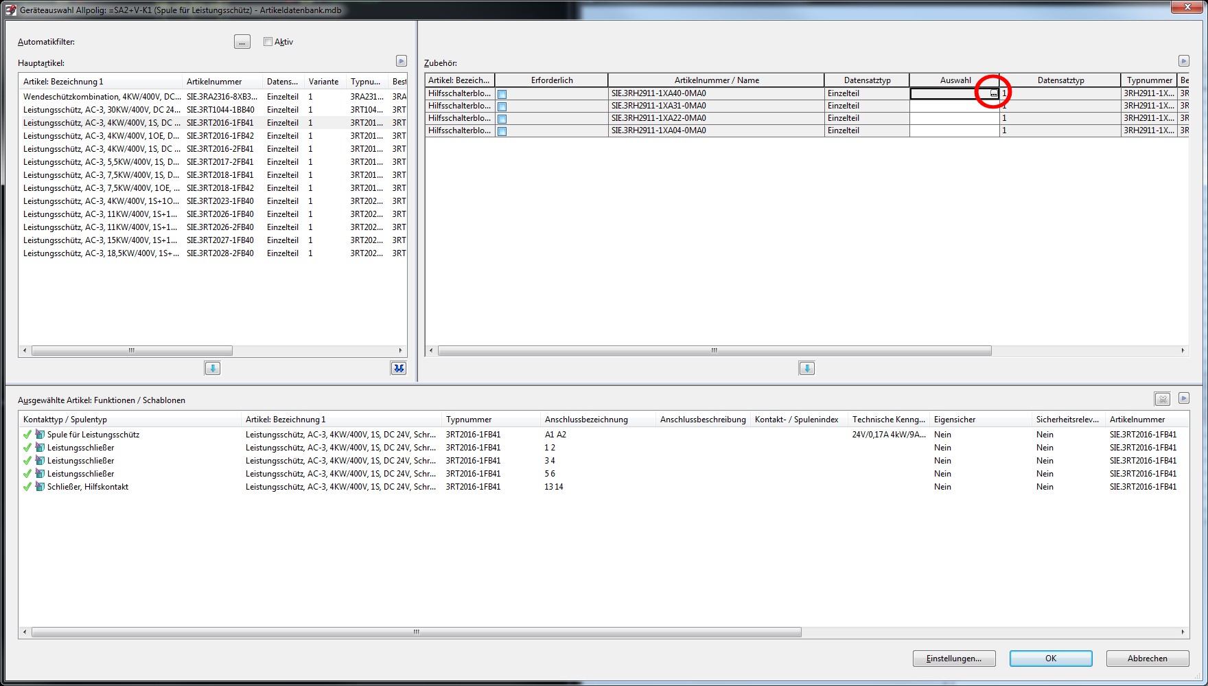Select article row SIE.3RT2028-2FB40

tap(213, 253)
